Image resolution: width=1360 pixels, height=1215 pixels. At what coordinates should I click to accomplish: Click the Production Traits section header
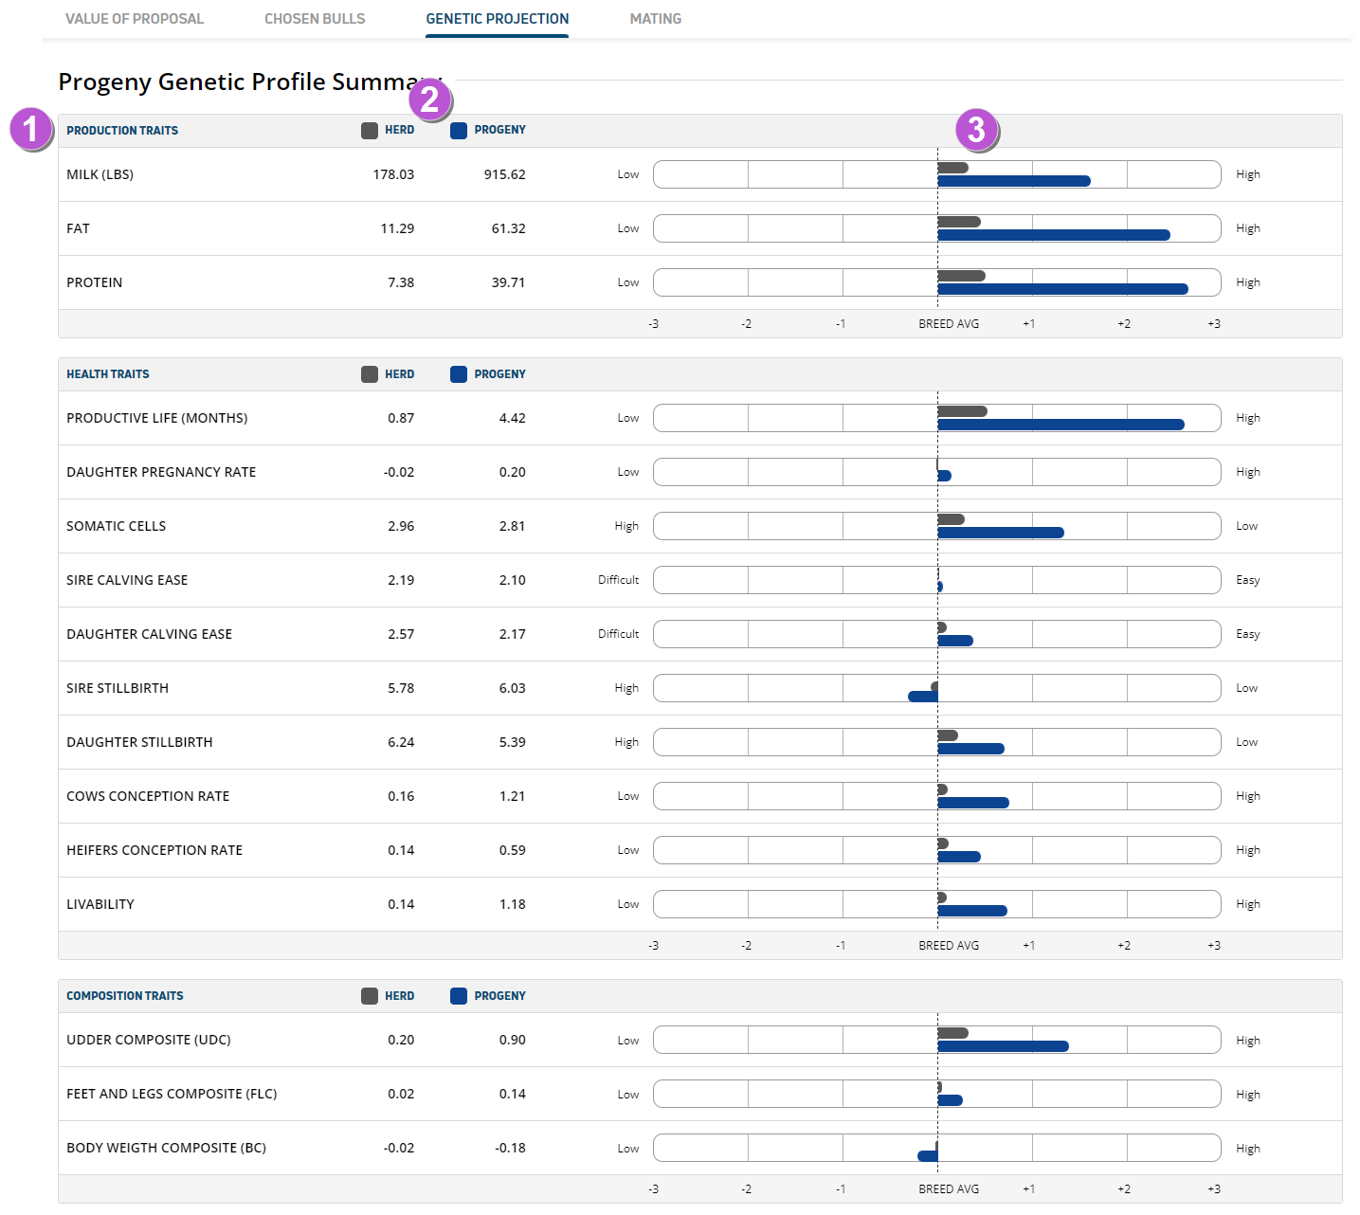click(122, 131)
